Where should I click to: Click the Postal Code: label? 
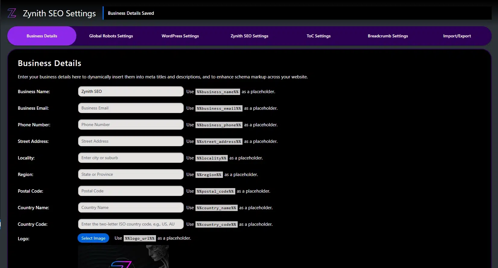pos(30,191)
